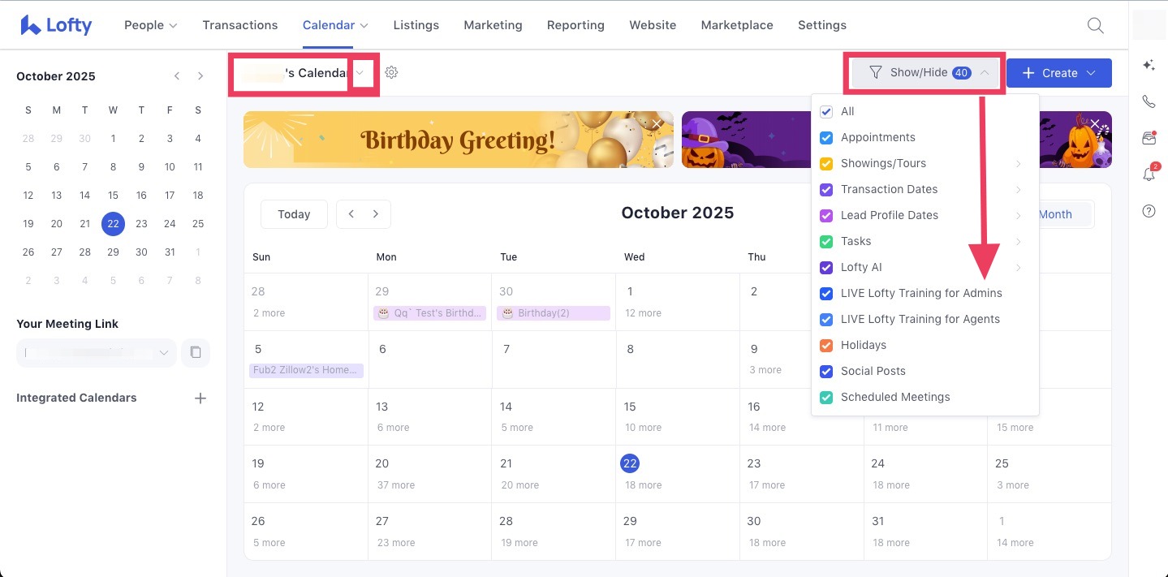Expand the Tasks filter submenu

click(x=1019, y=241)
